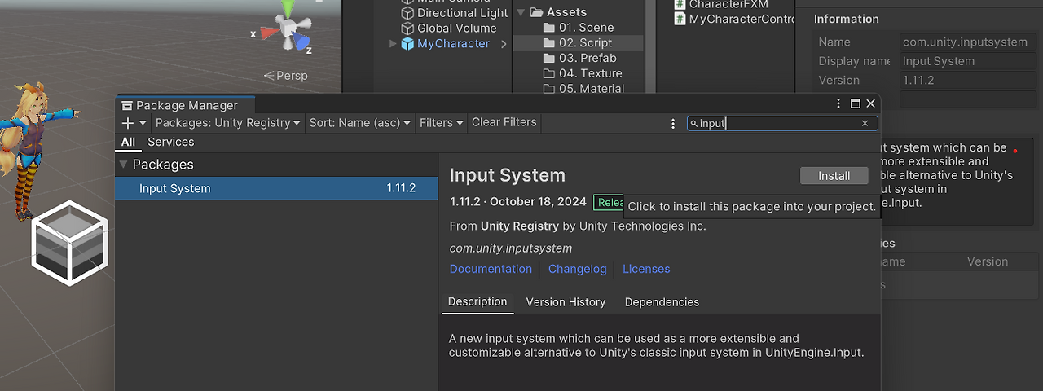Image resolution: width=1043 pixels, height=391 pixels.
Task: Select MyCharacter in the Hierarchy
Action: pos(453,44)
